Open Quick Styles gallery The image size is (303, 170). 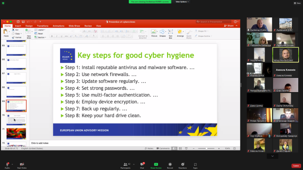click(x=189, y=34)
